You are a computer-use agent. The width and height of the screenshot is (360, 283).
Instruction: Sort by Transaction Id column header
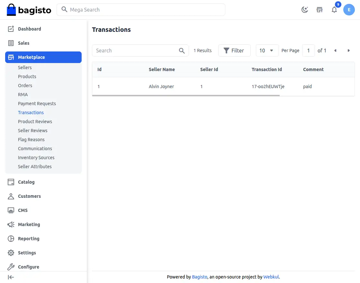click(x=266, y=69)
